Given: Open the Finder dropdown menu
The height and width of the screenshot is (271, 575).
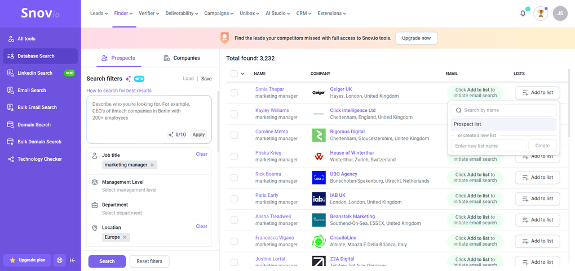Looking at the screenshot, I should 123,13.
